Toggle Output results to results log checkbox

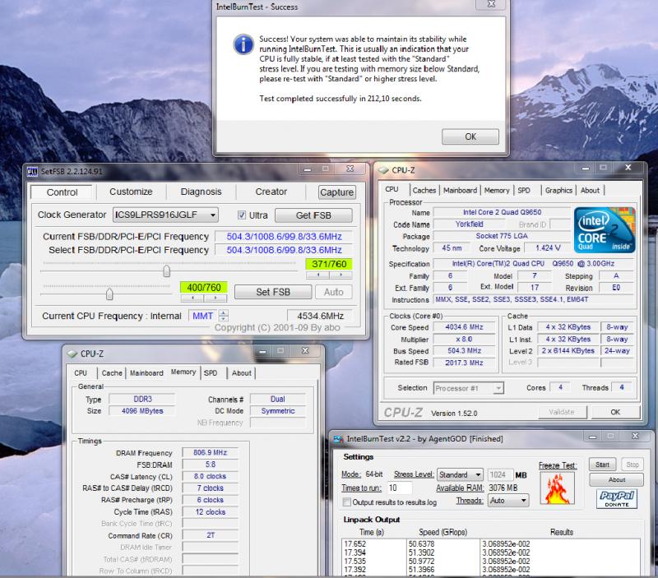346,502
